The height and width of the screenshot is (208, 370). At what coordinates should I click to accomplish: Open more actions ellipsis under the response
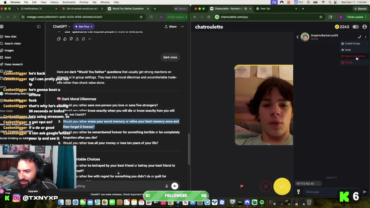tap(90, 39)
